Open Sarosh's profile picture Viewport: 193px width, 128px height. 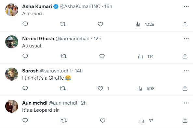click(12, 74)
